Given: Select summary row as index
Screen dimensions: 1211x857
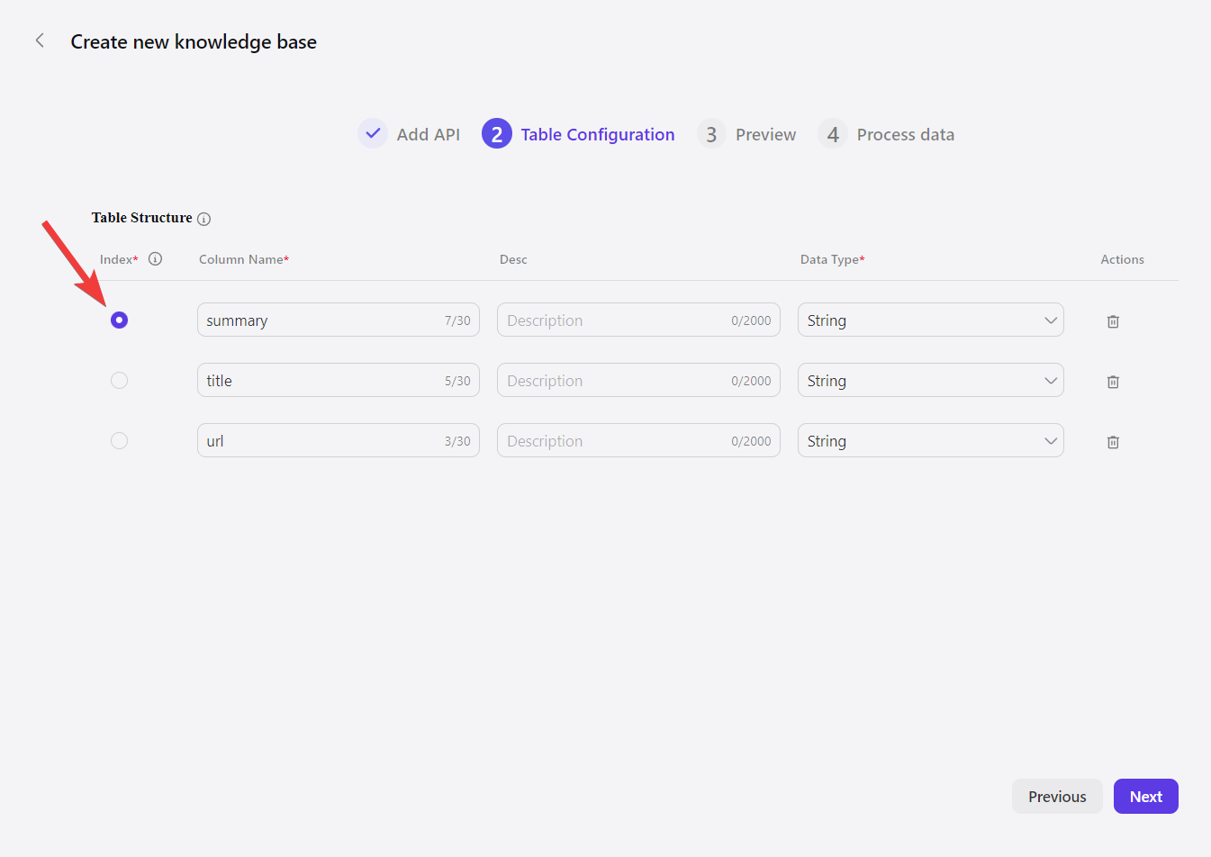Looking at the screenshot, I should tap(119, 320).
